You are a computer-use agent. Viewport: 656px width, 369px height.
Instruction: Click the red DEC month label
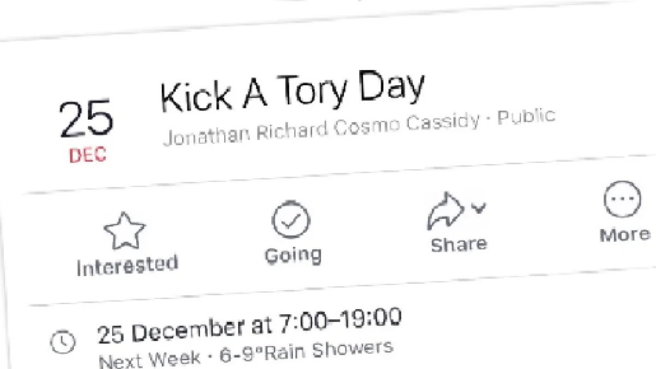pos(87,155)
